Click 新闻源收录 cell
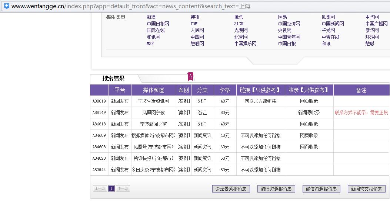 (309, 112)
